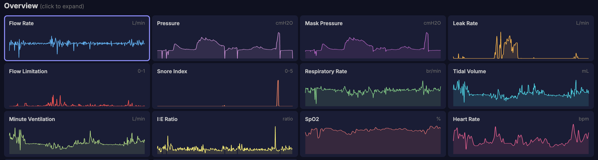Click the Overview section heading

point(21,6)
